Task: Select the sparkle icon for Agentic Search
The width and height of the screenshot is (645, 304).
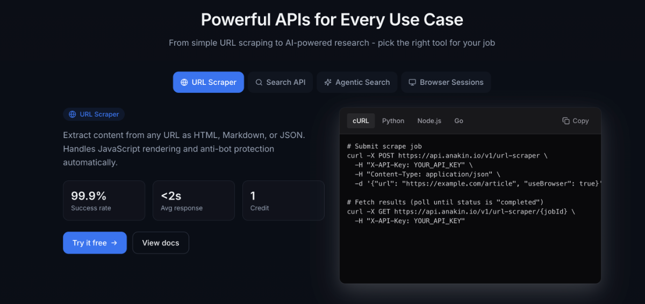Action: (328, 82)
